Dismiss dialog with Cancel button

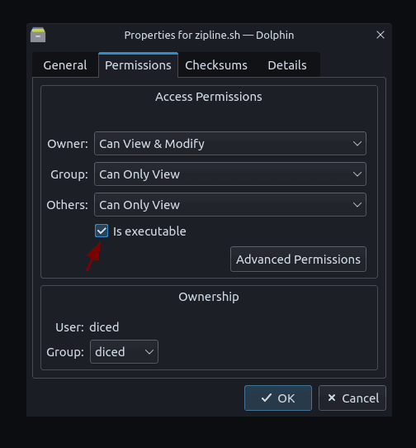point(352,398)
